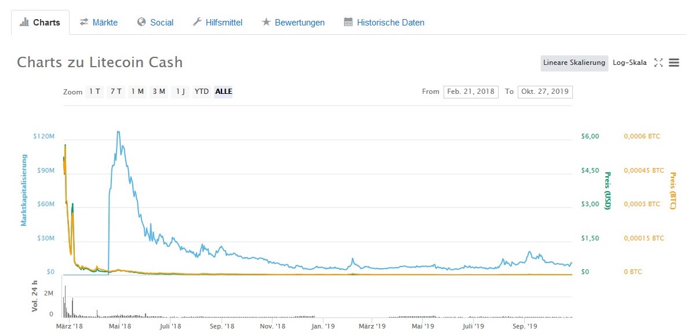Viewport: 694px width, 336px height.
Task: Click the $120M axis value
Action: tap(44, 136)
